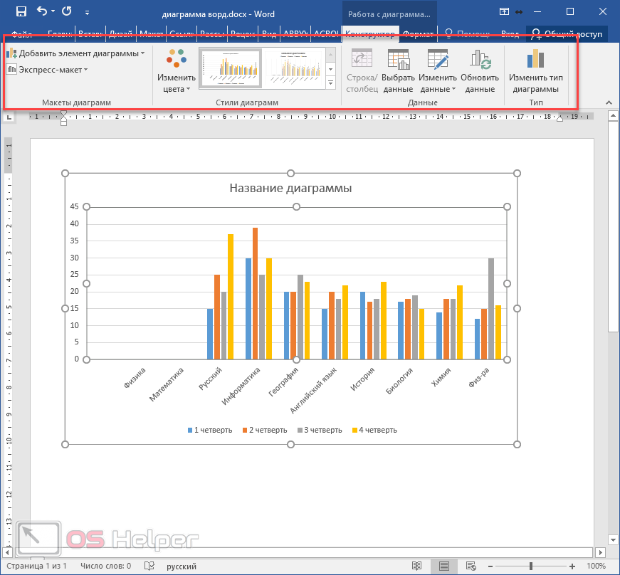Click the Save icon in quick access toolbar
The height and width of the screenshot is (575, 620).
[21, 11]
